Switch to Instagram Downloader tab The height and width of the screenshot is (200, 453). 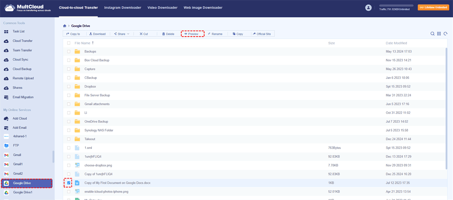click(122, 8)
